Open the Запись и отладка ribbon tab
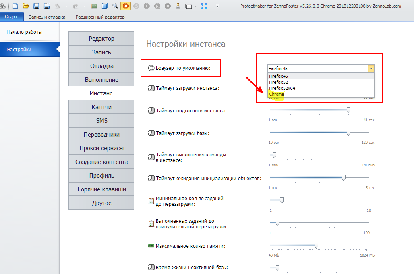414x274 pixels. click(47, 17)
